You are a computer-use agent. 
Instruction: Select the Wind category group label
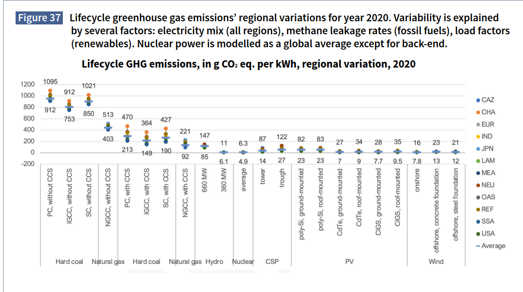(x=436, y=262)
